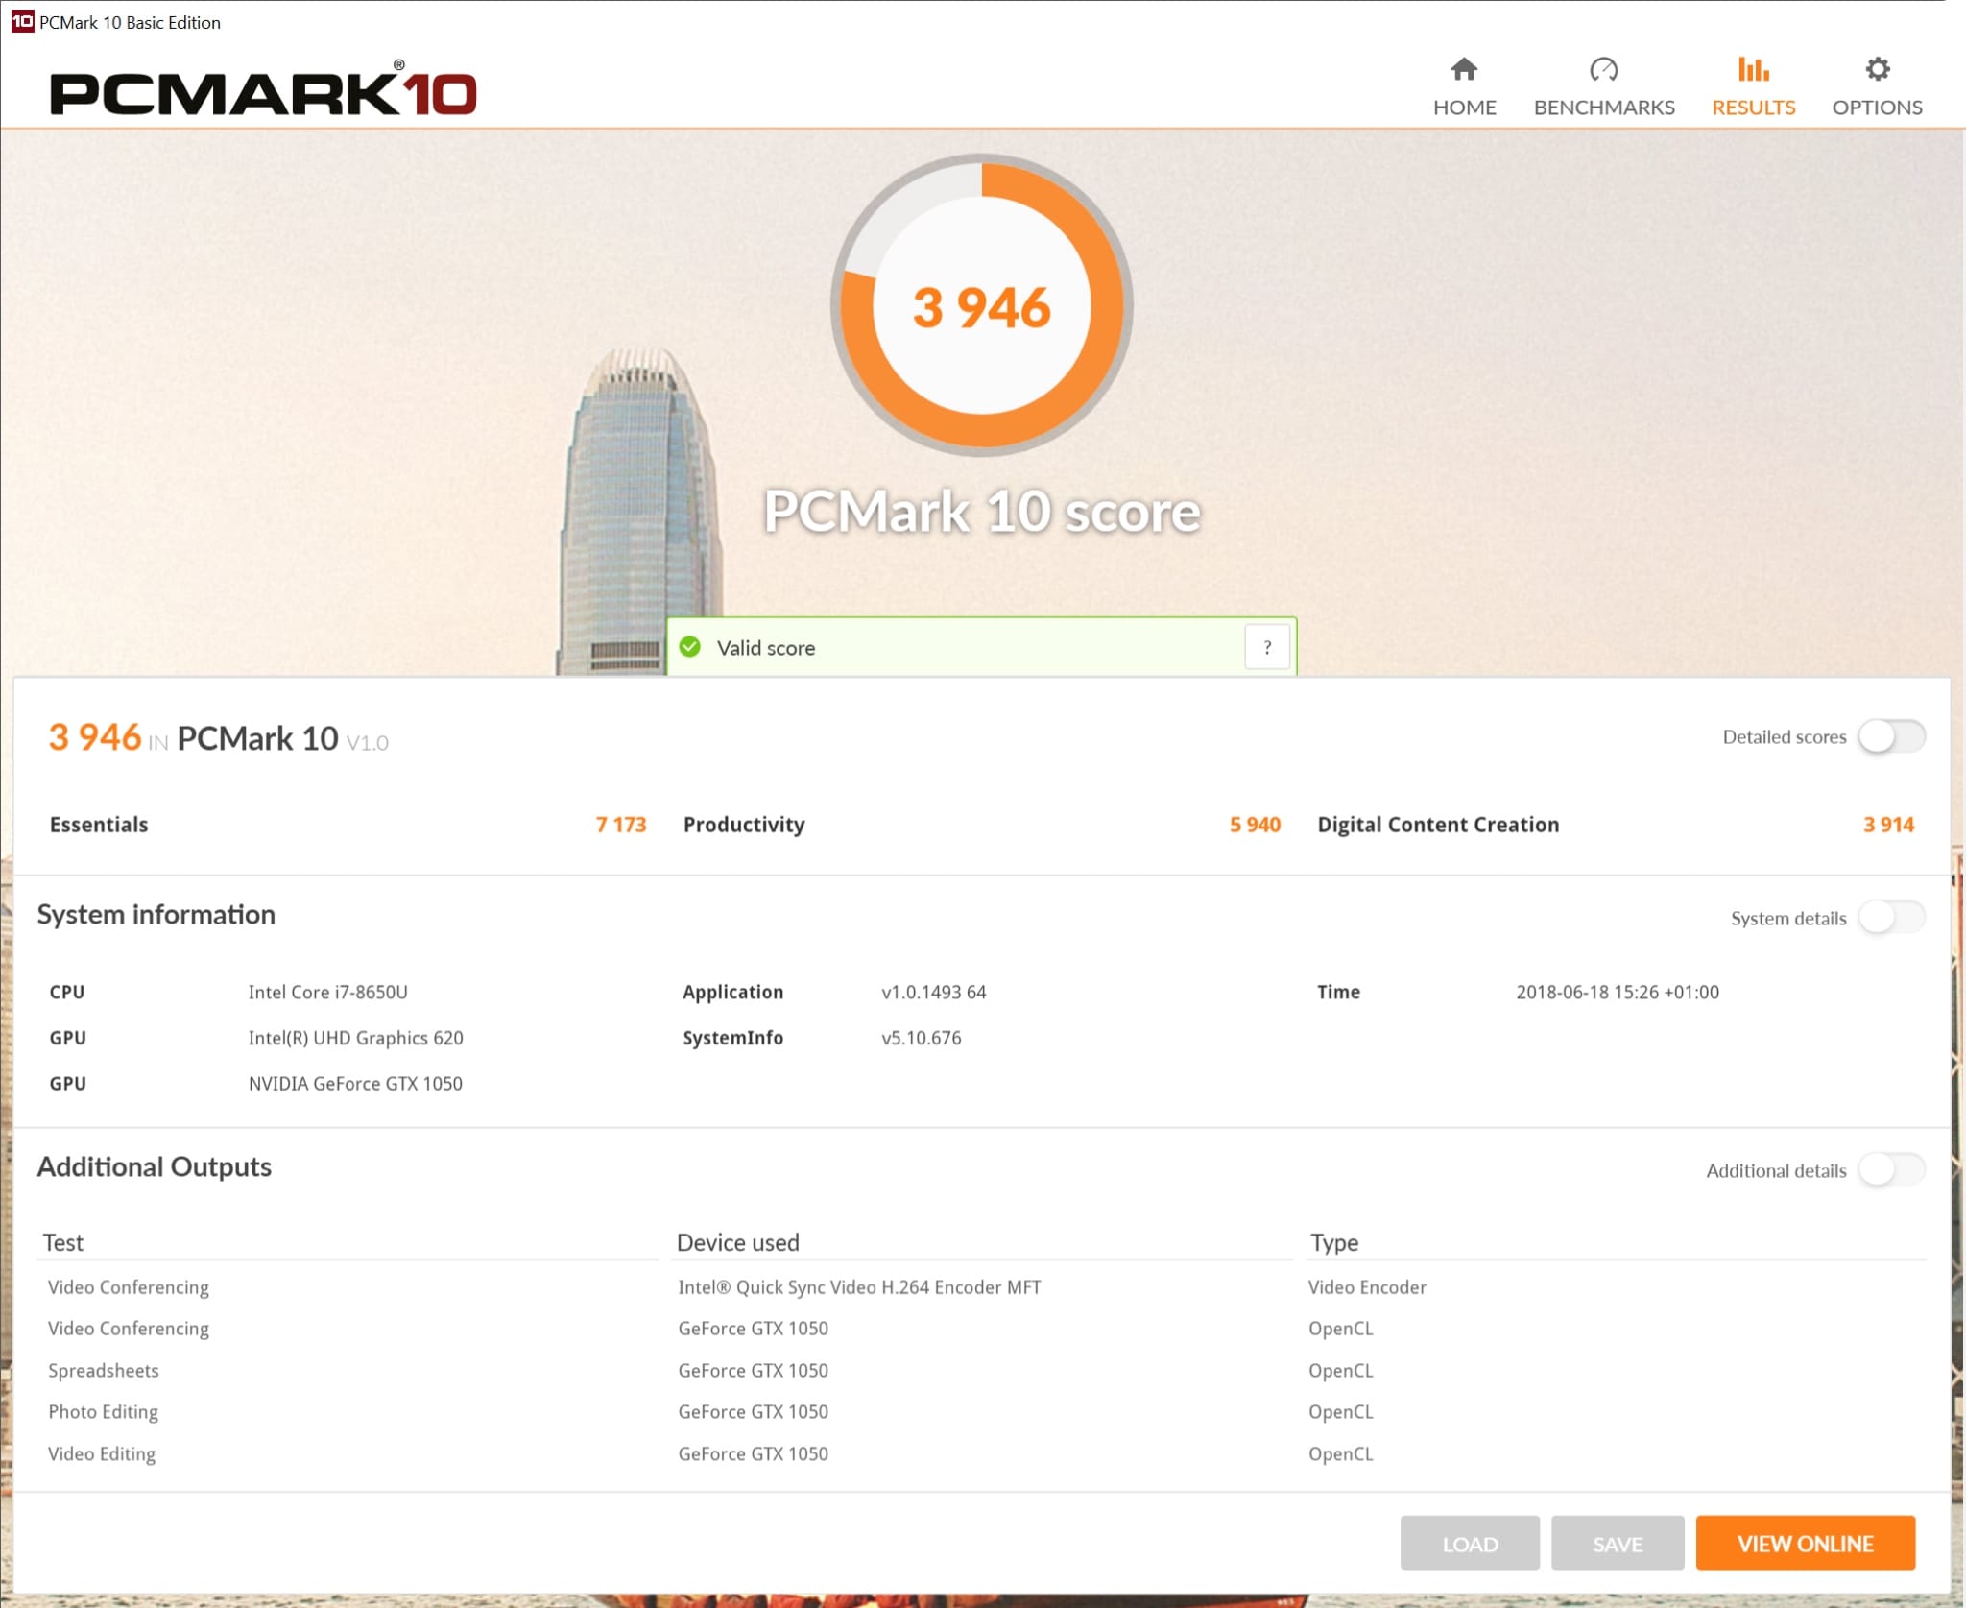Switch on the Additional details toggle

1891,1169
